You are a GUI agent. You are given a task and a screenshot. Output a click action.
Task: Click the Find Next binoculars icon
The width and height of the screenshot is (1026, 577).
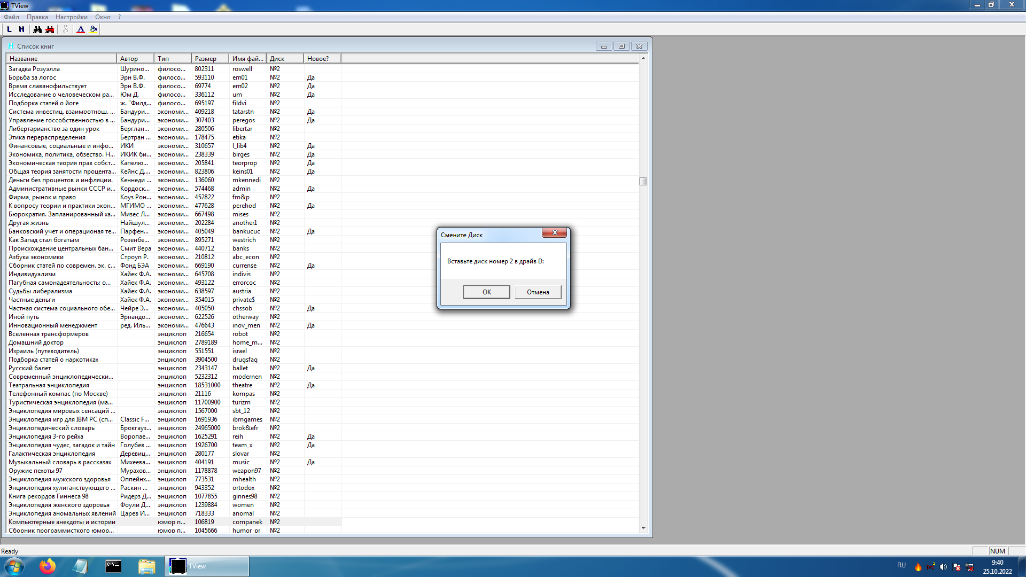pyautogui.click(x=50, y=29)
